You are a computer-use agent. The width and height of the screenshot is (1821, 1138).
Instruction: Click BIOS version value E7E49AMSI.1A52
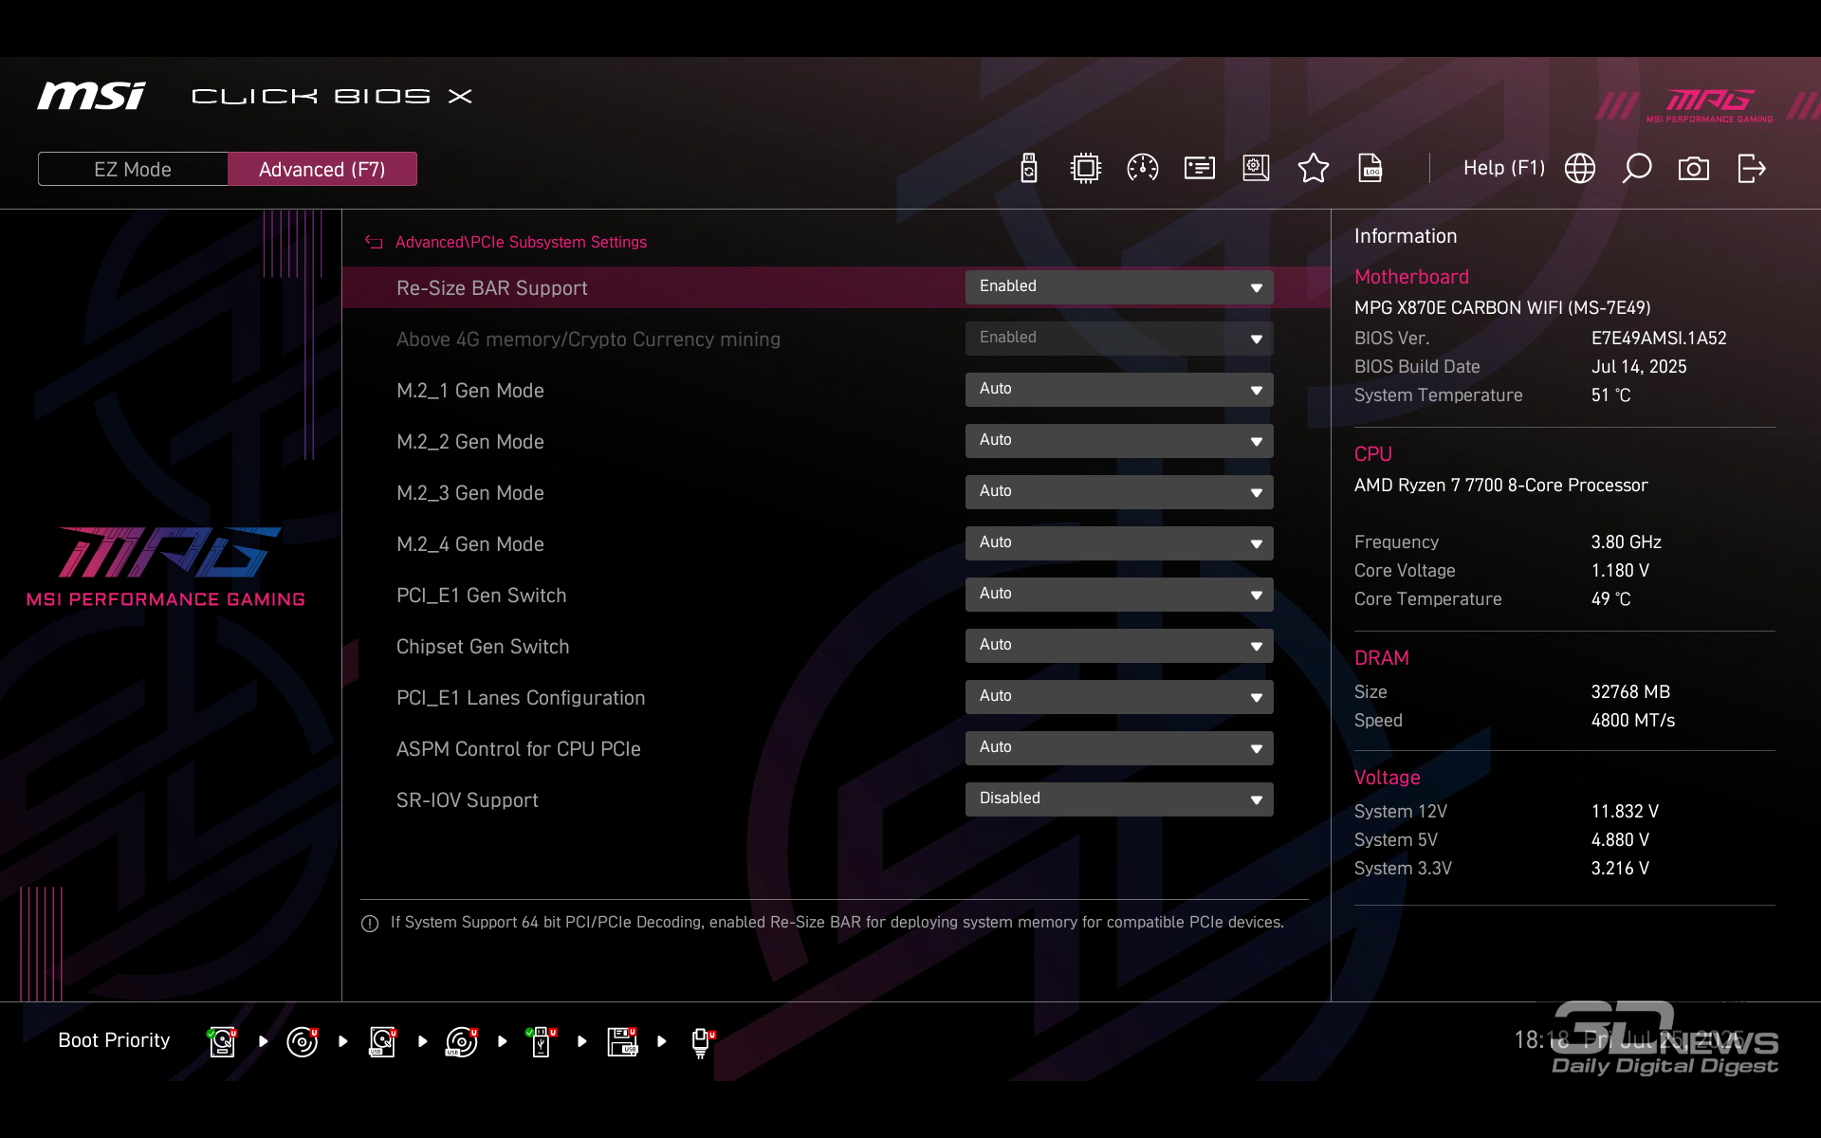1659,339
